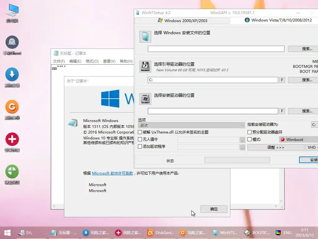
Task: Open the 系统备份 desktop icon
Action: coord(12,110)
